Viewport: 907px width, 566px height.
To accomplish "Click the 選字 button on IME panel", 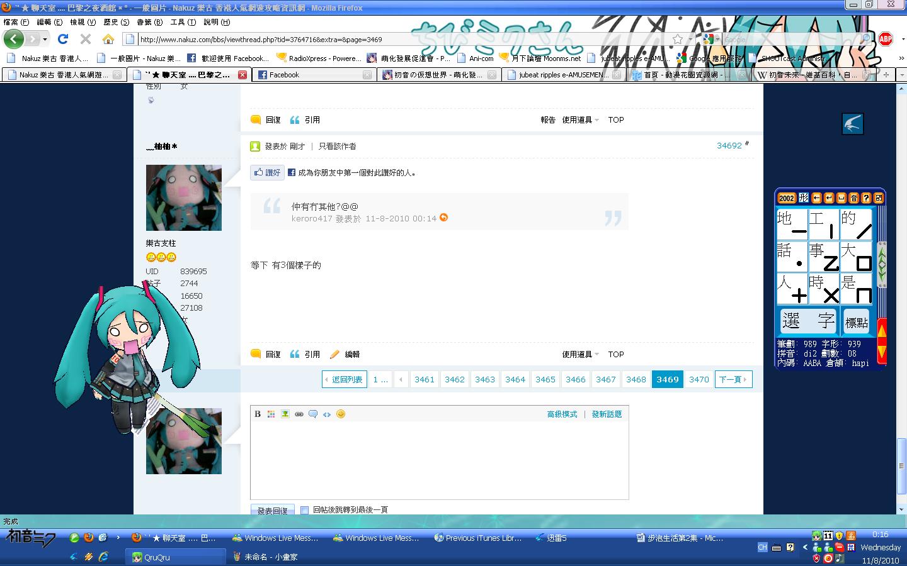I will point(808,321).
